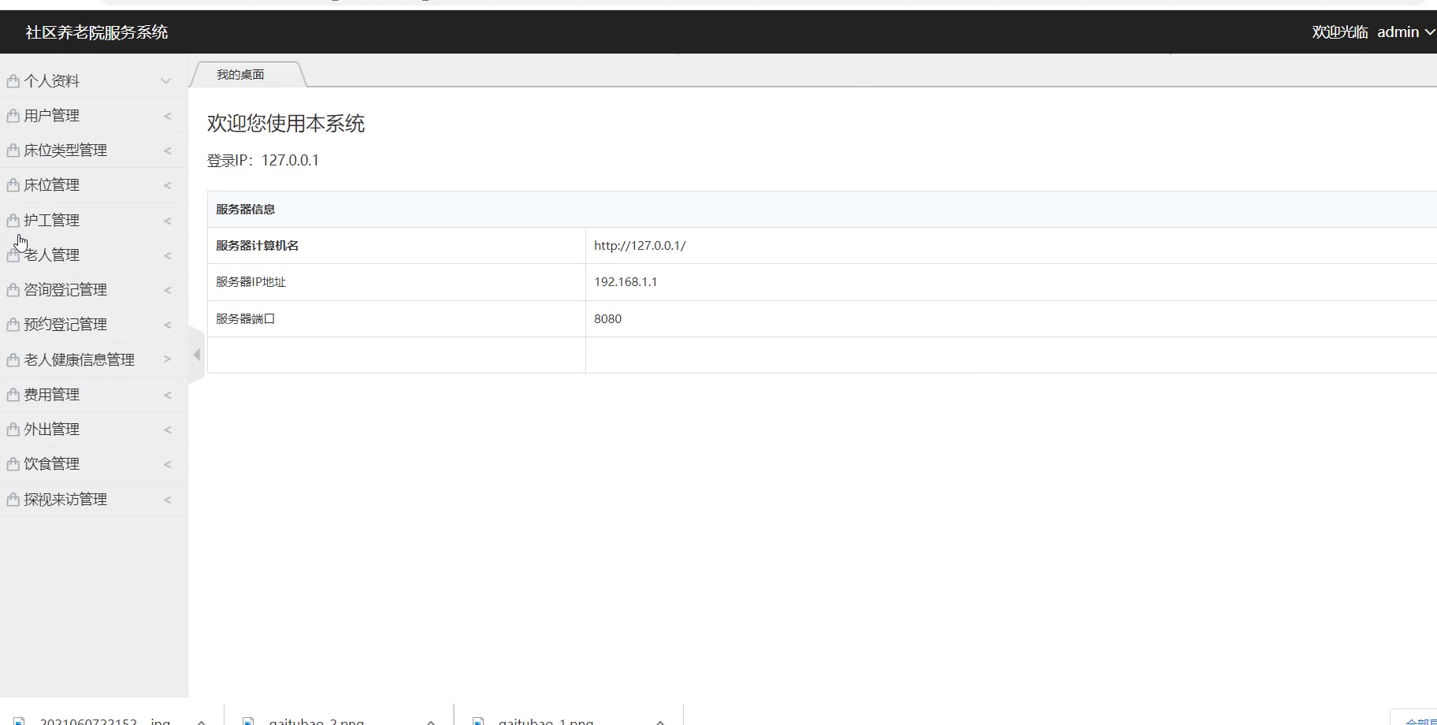Expand the 咨询登记管理 arrow
The image size is (1437, 725).
point(167,290)
